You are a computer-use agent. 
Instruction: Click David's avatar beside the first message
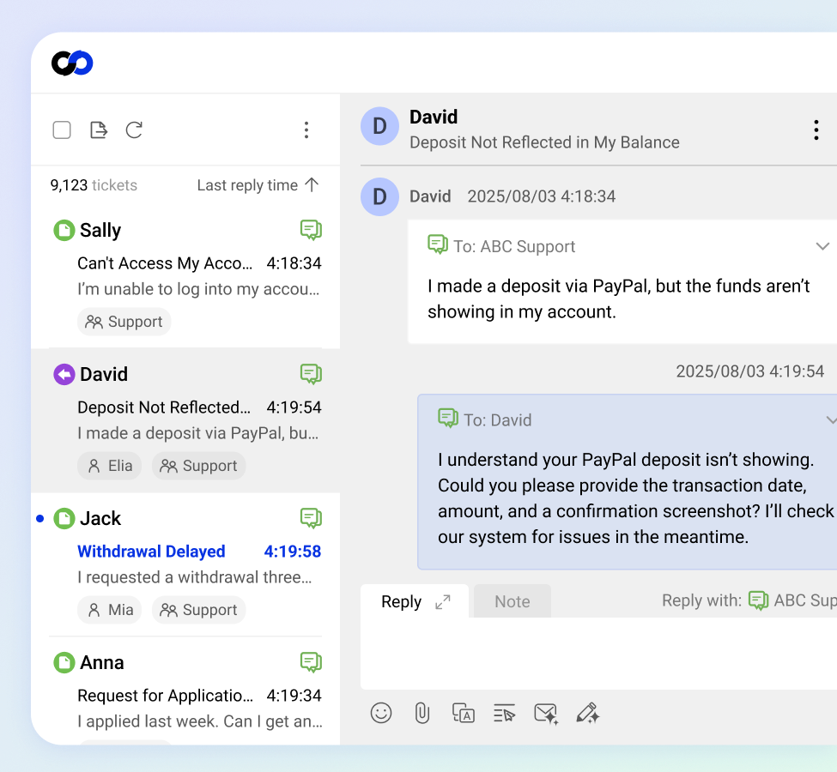click(x=379, y=197)
